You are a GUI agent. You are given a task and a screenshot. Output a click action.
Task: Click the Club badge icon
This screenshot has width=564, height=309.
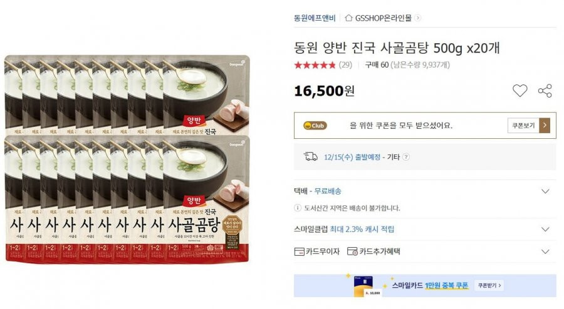pyautogui.click(x=315, y=126)
